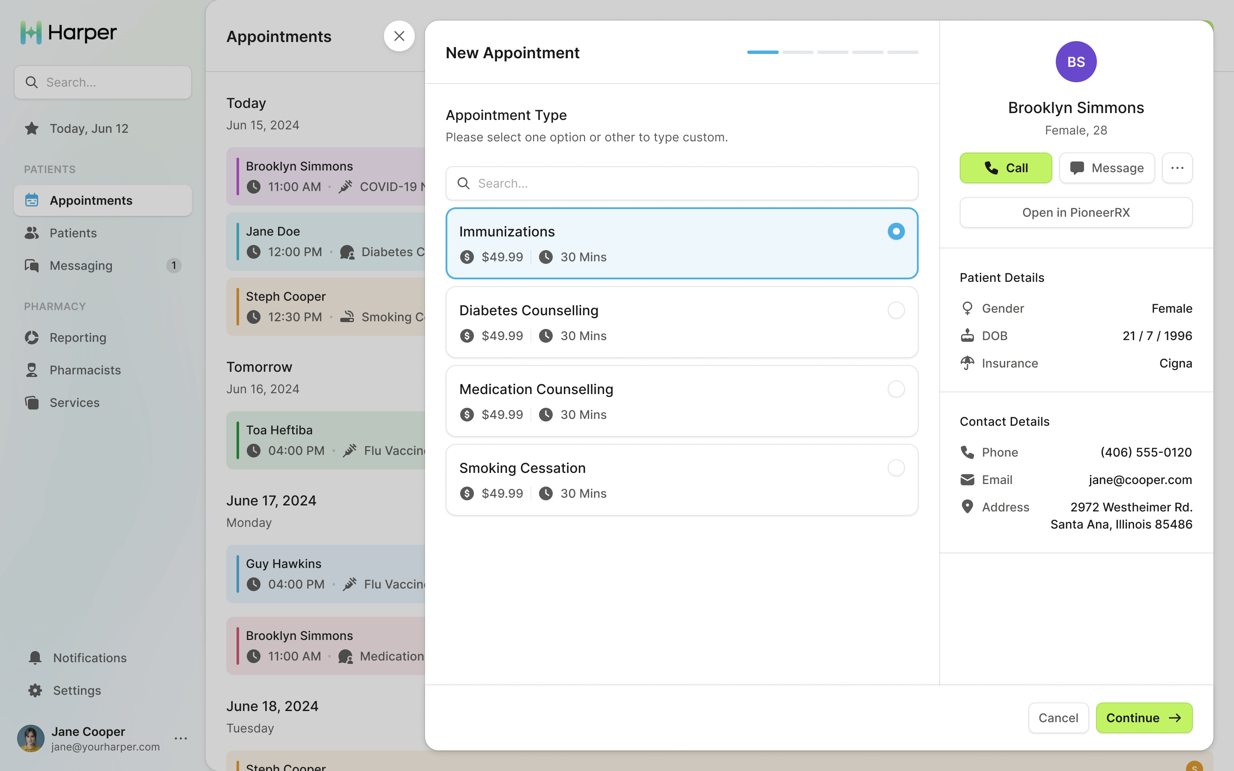Click the Open in PioneerRX button
This screenshot has width=1234, height=771.
point(1076,212)
